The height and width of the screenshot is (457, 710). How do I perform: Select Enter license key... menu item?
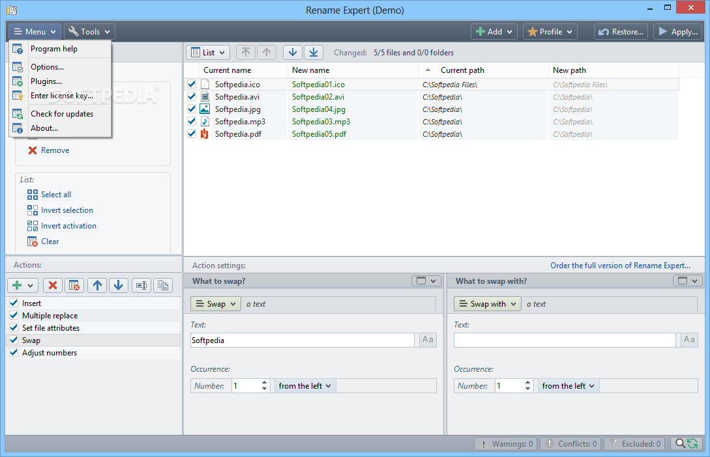coord(60,96)
